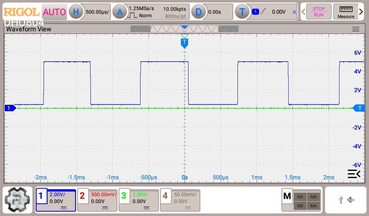
Task: Open the Measure menu
Action: coord(346,12)
